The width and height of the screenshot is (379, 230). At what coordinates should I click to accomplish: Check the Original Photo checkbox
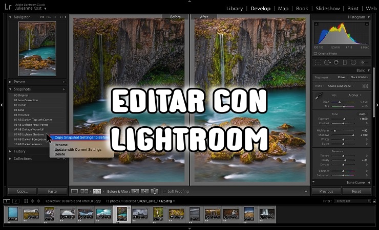pos(315,54)
